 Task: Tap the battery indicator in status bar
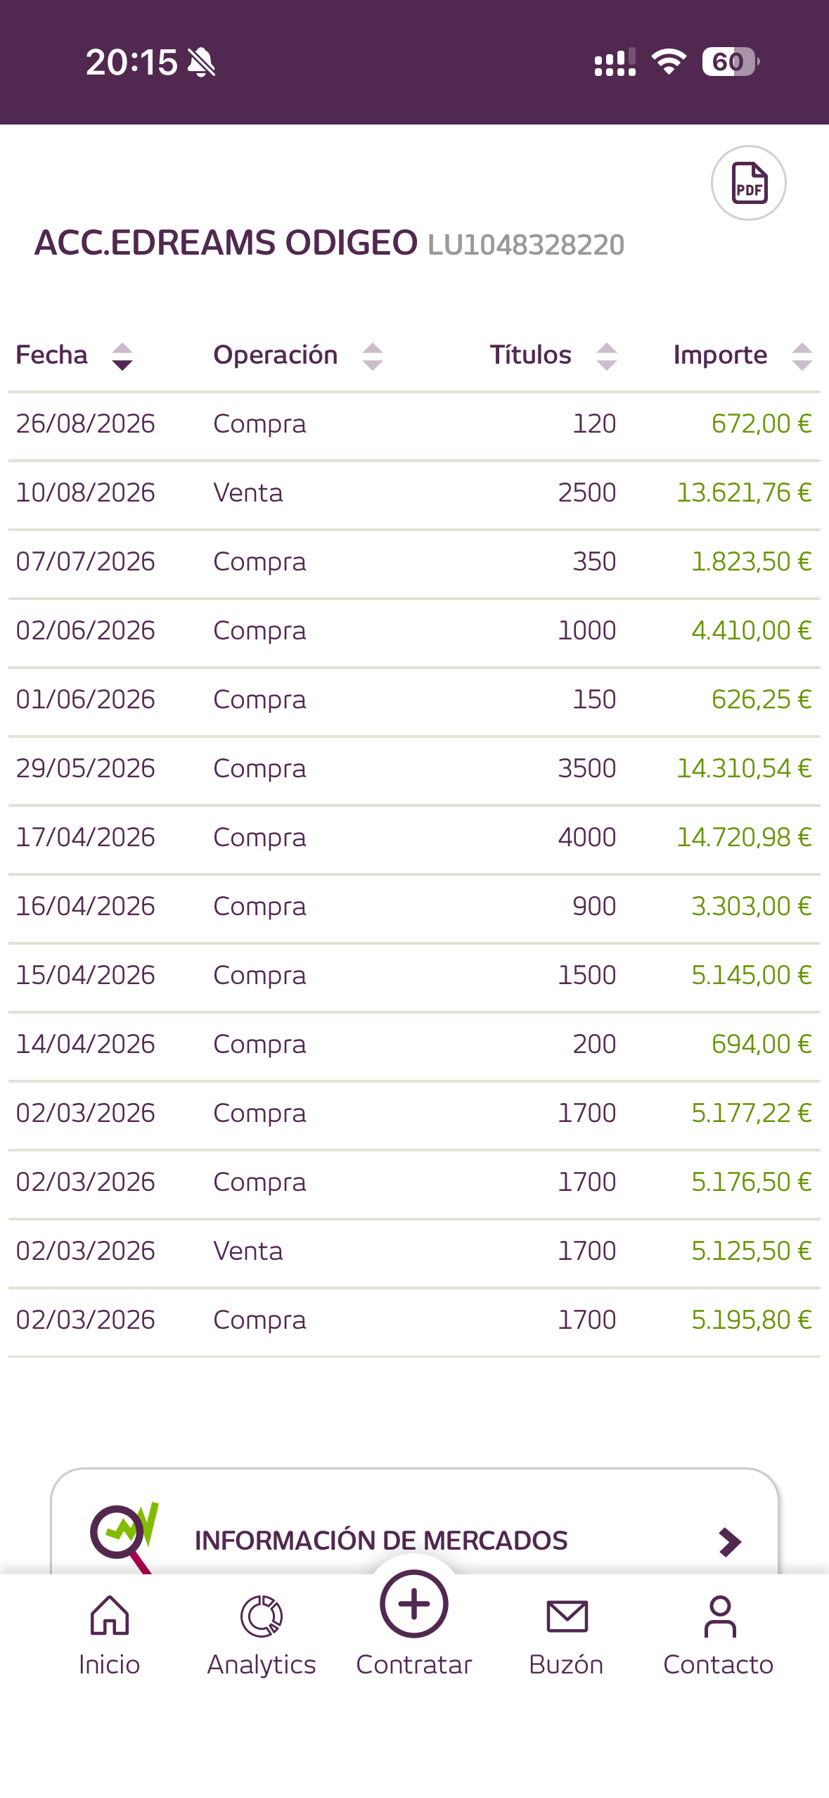731,62
